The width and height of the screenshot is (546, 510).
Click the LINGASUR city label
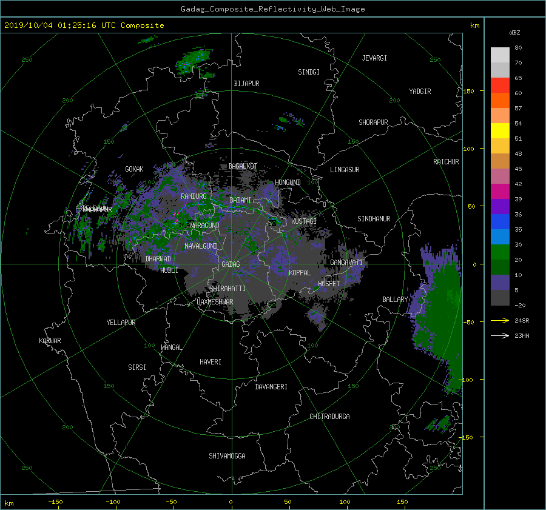point(345,170)
